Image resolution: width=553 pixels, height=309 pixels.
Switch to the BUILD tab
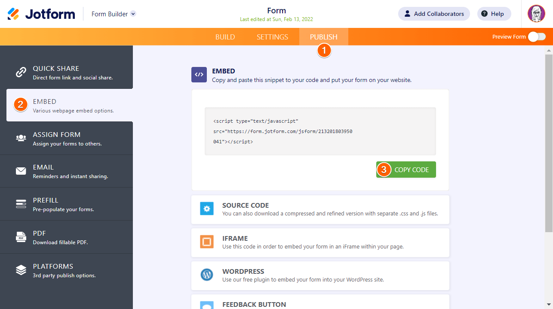click(x=225, y=37)
